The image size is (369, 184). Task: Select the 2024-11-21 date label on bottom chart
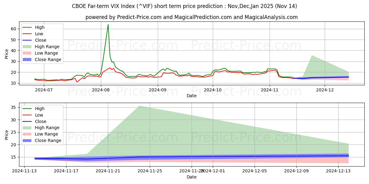[108, 171]
